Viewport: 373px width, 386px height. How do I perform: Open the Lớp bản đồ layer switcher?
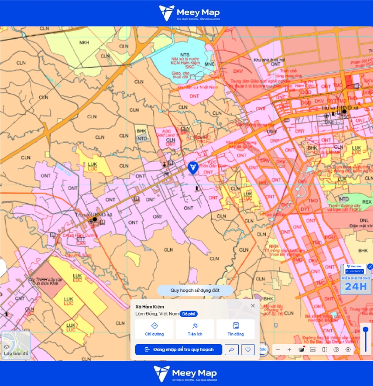(x=16, y=345)
